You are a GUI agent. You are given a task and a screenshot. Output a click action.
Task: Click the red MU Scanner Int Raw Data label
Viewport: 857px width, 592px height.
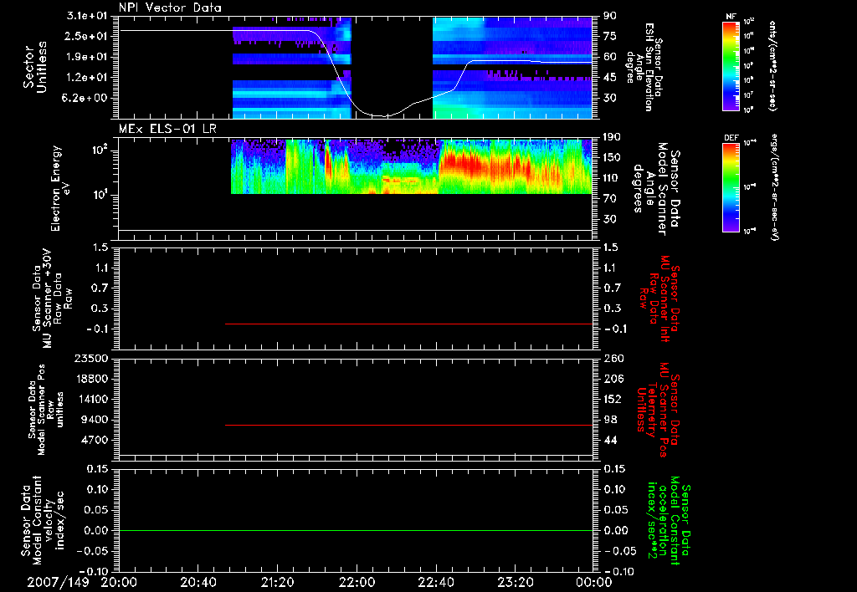tap(659, 299)
